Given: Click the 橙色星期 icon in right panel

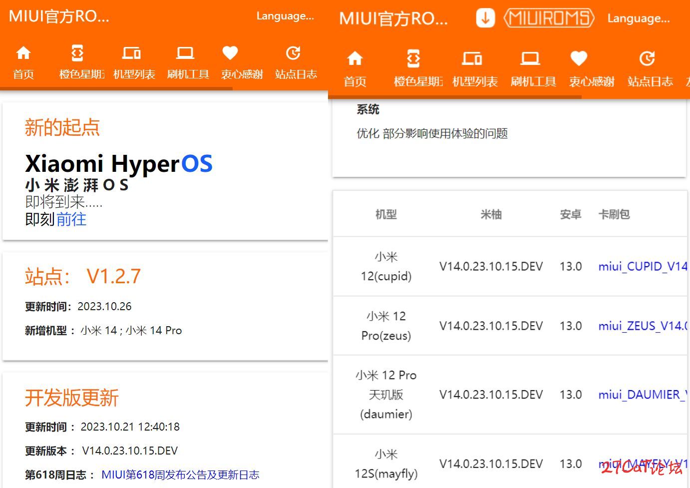Looking at the screenshot, I should pyautogui.click(x=413, y=58).
